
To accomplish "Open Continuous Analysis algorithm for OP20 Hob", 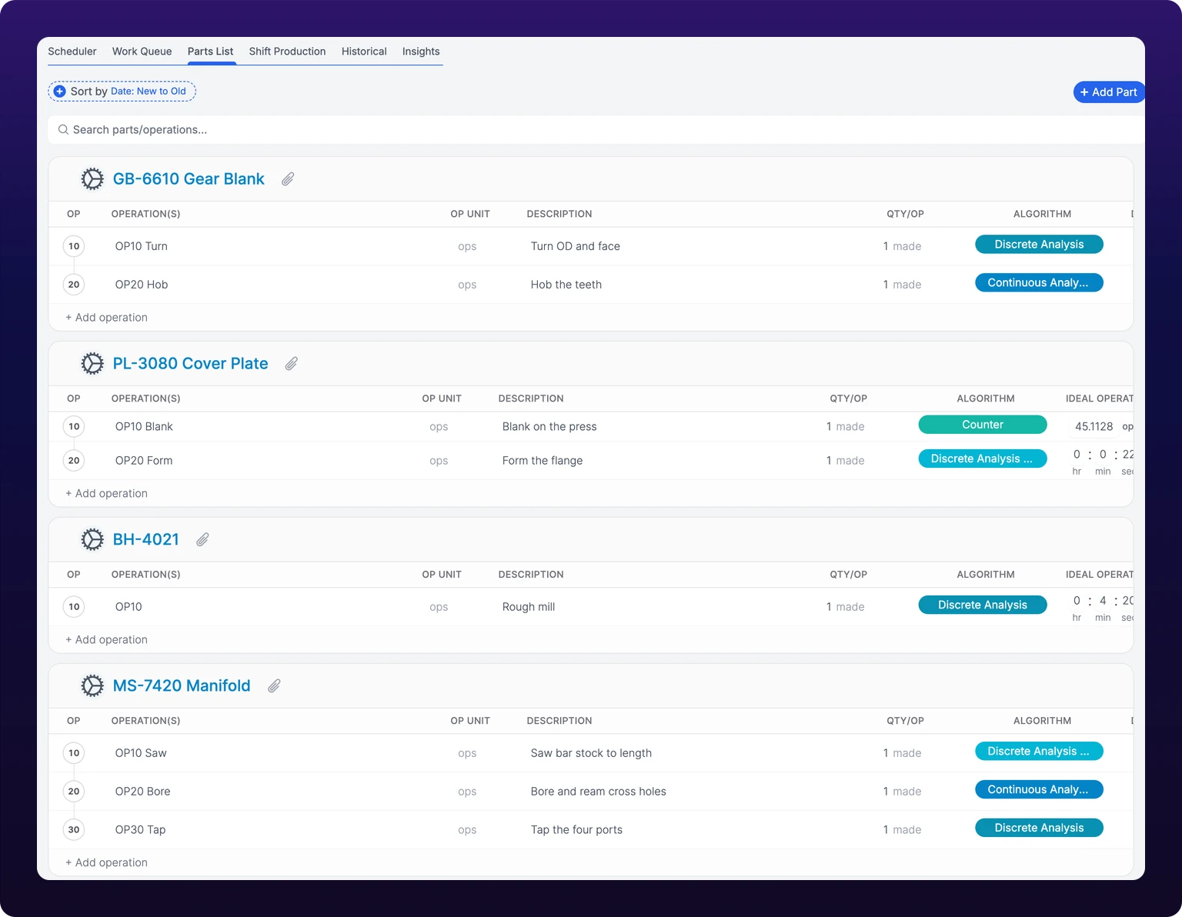I will [1039, 283].
